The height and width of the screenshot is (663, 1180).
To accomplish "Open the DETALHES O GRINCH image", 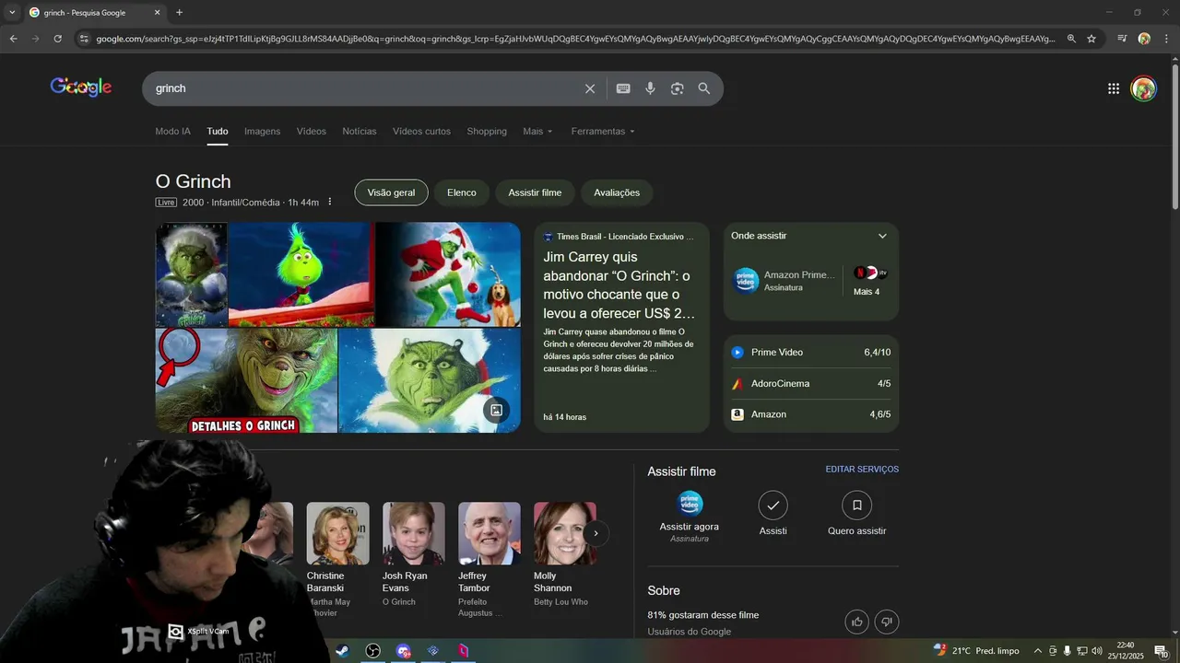I will point(246,380).
